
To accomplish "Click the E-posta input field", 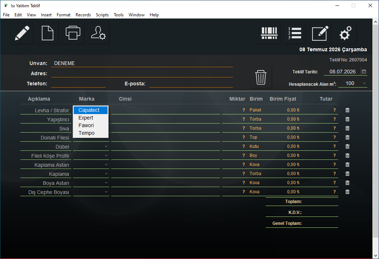I will pyautogui.click(x=191, y=84).
